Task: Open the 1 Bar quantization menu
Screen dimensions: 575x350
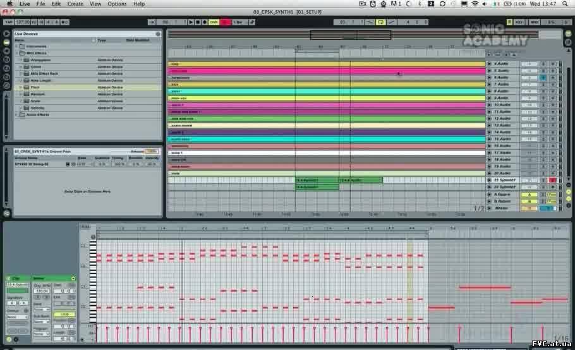Action: click(x=240, y=22)
